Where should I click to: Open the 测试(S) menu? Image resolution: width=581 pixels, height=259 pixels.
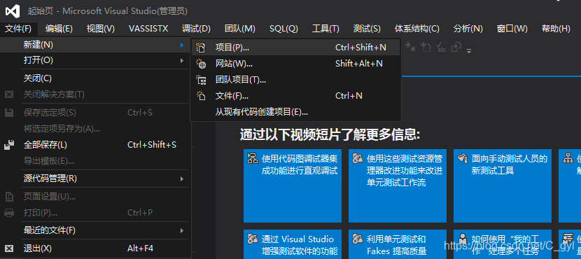(367, 29)
